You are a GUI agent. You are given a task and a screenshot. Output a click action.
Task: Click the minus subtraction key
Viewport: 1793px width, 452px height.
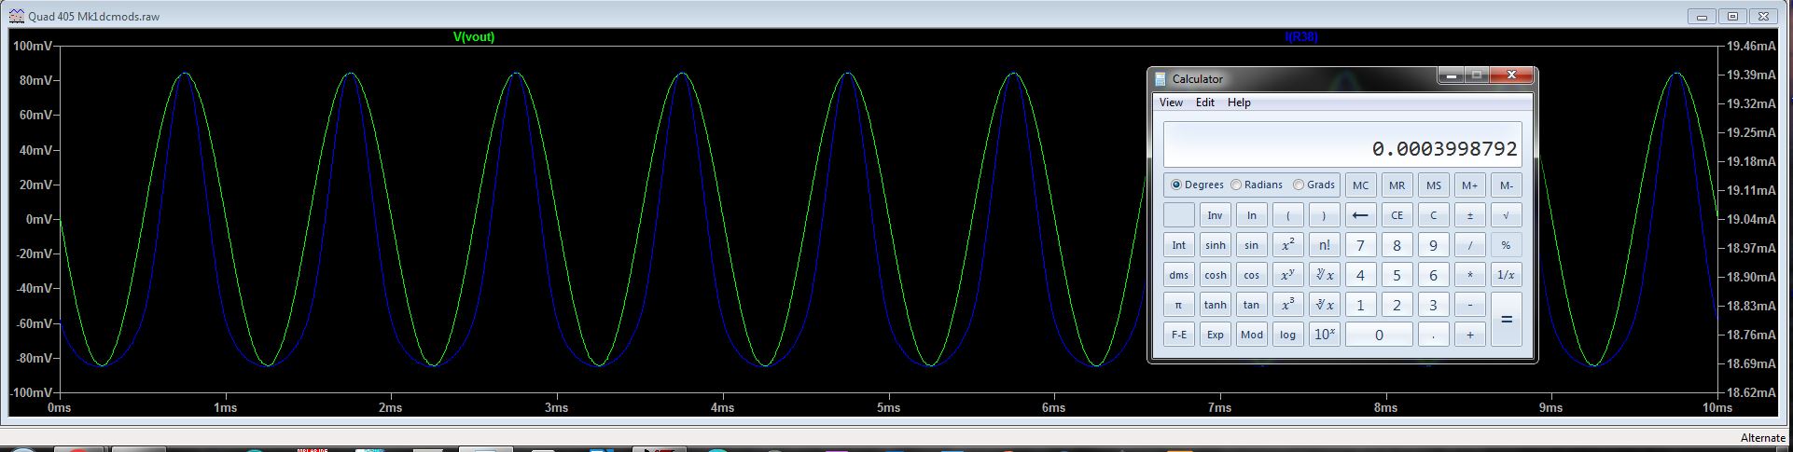click(x=1469, y=305)
